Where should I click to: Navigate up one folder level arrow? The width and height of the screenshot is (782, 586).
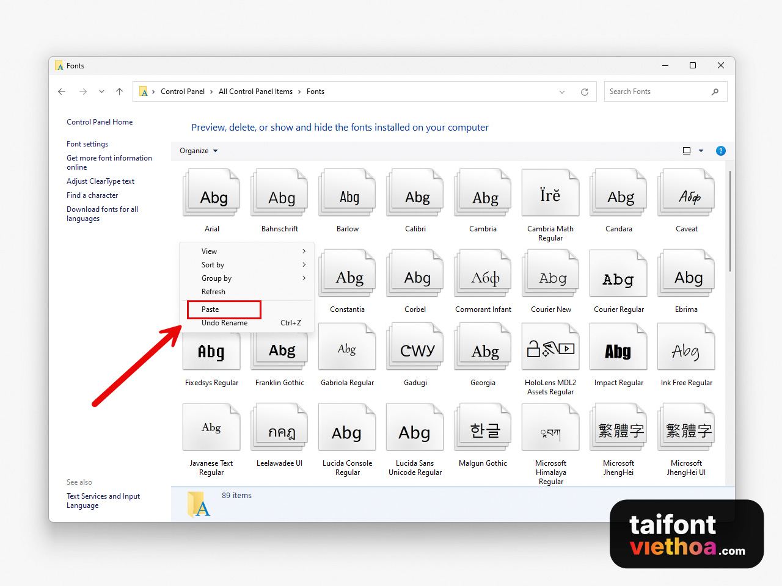(119, 92)
